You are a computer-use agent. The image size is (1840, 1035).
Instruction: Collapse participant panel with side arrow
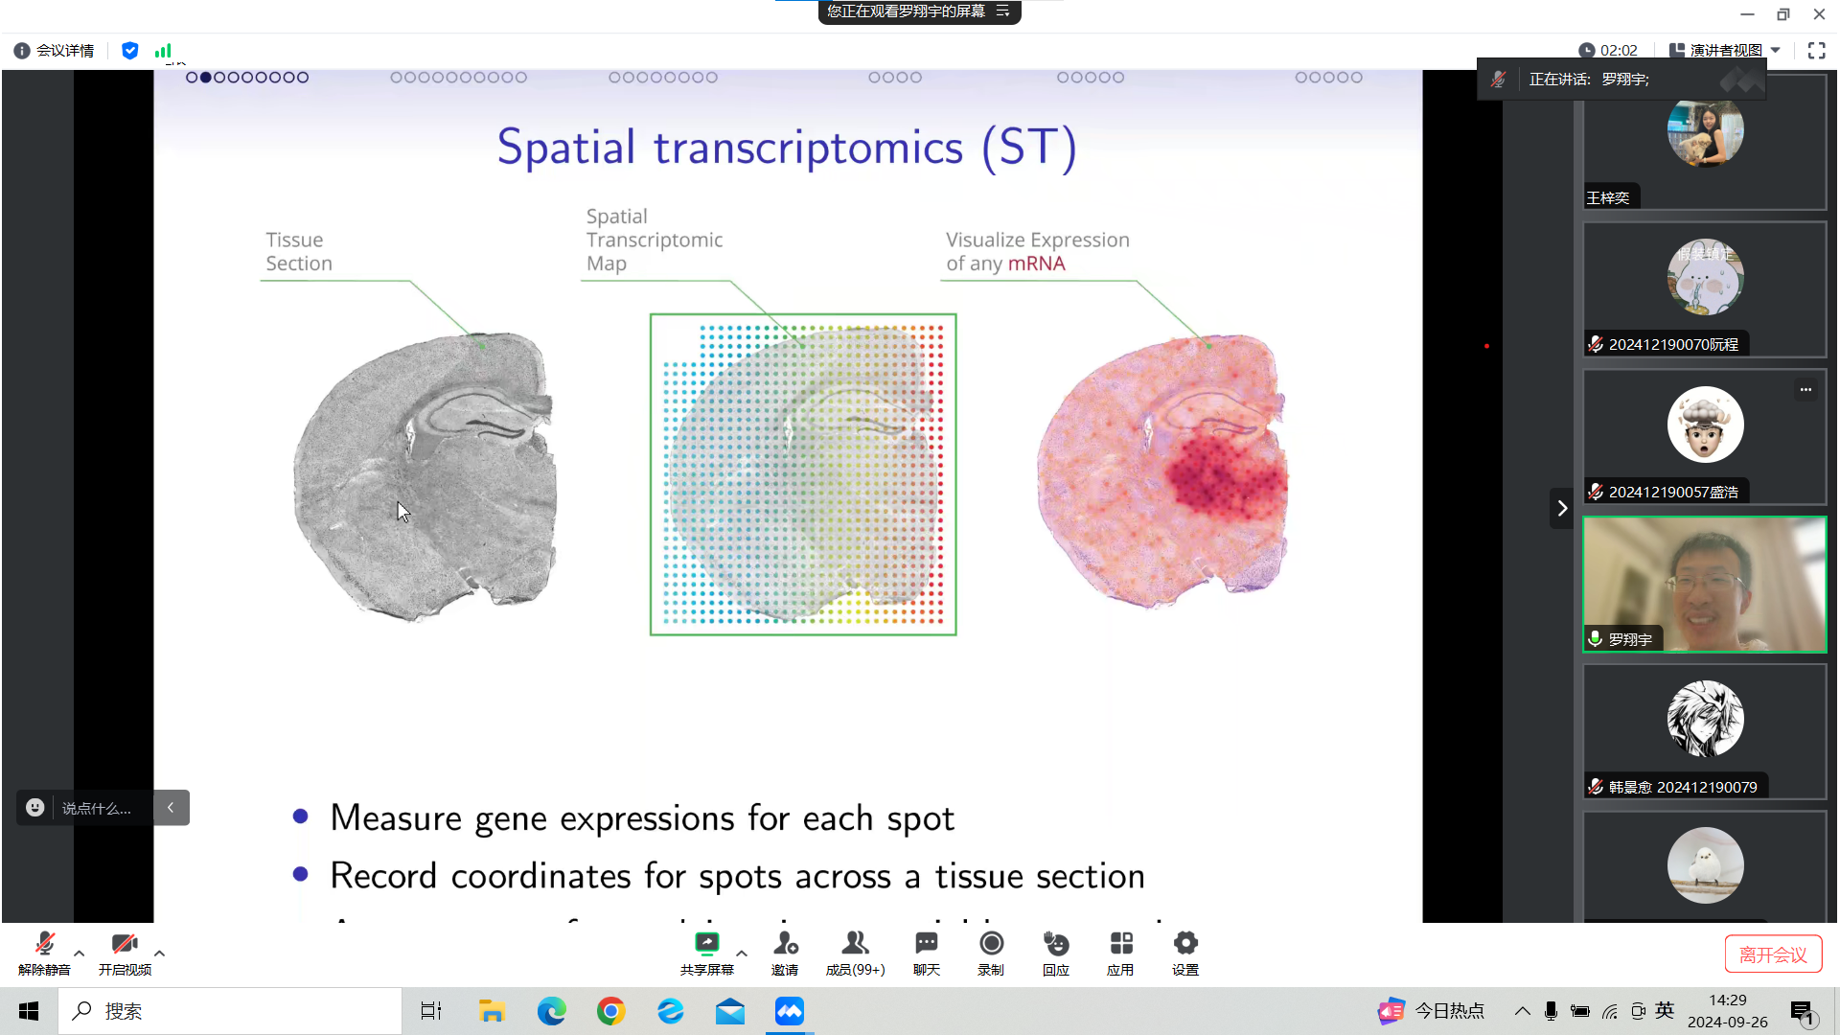pos(1562,508)
